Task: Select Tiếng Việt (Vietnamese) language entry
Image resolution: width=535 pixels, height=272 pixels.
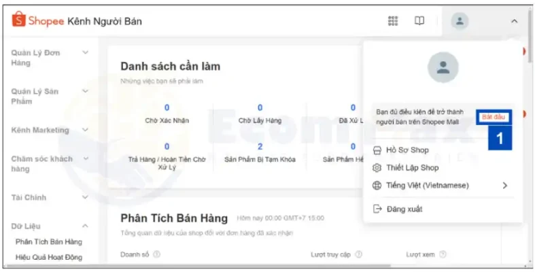Action: click(428, 186)
